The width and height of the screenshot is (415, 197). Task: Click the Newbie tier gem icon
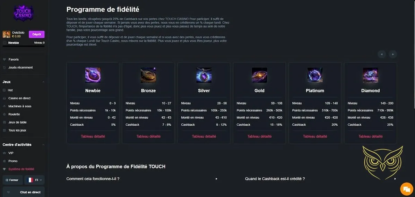[x=93, y=75]
